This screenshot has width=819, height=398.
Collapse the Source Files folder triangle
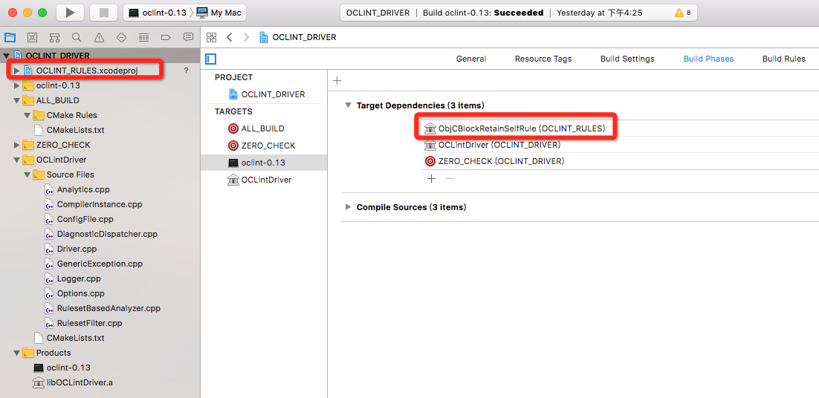point(27,174)
